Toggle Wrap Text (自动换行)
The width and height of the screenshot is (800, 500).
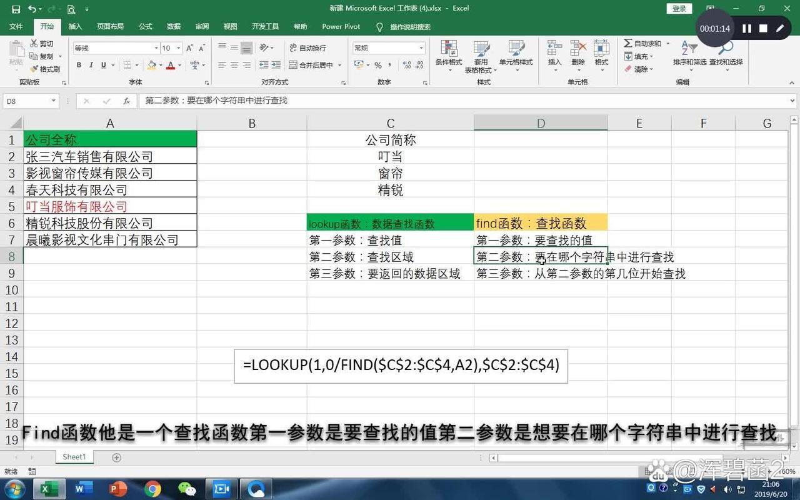tap(307, 48)
